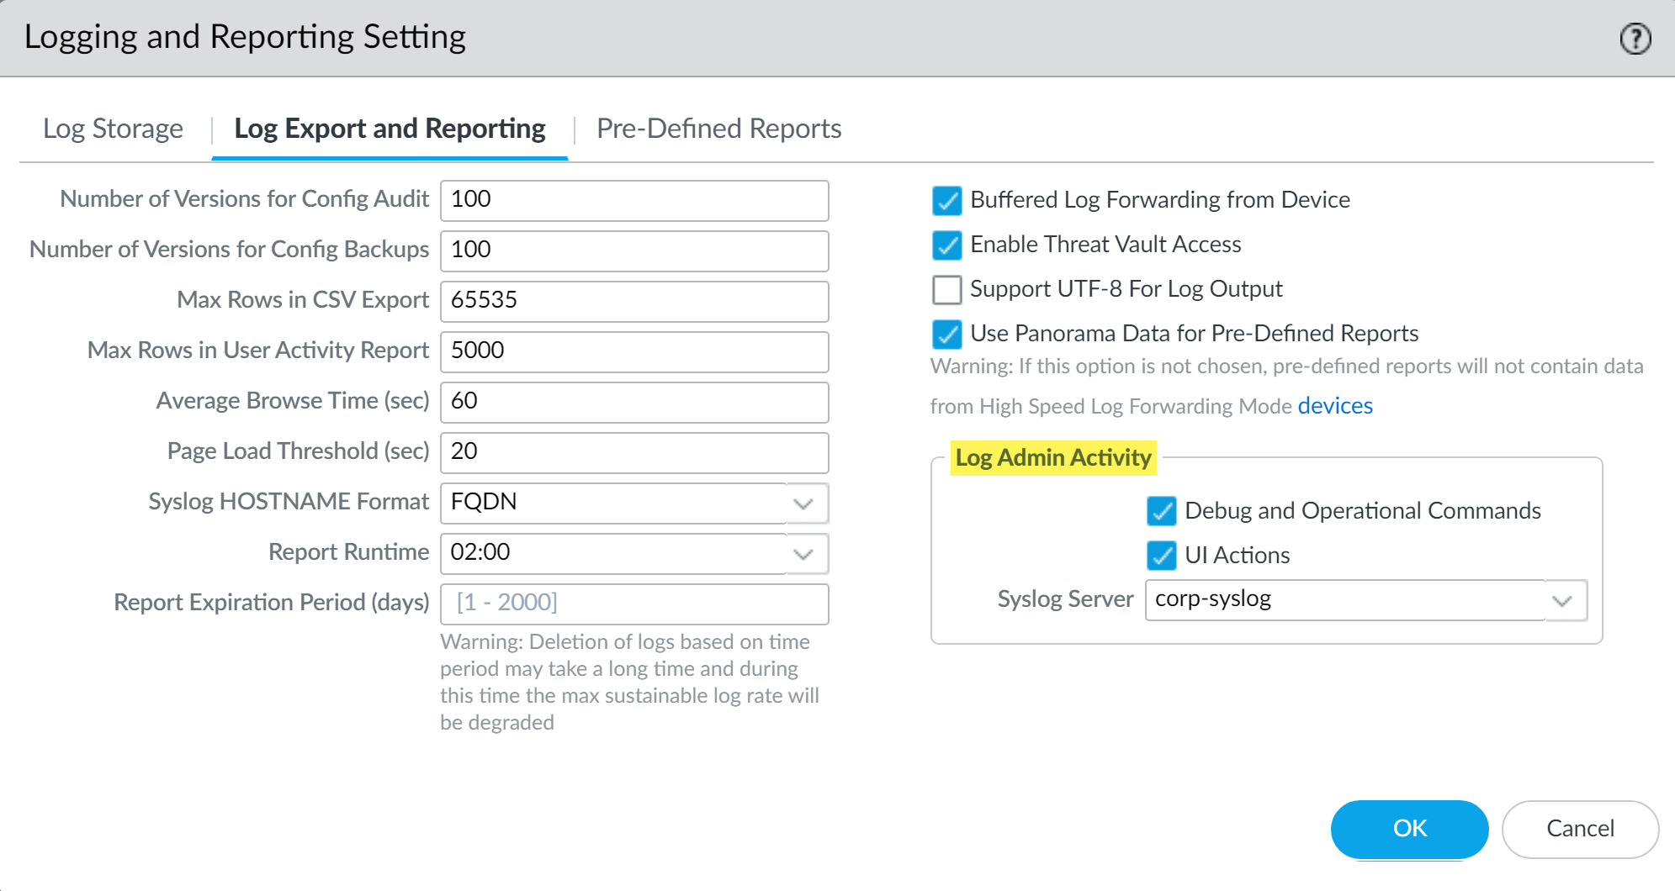
Task: Focus the Max Rows in CSV Export field
Action: point(633,301)
